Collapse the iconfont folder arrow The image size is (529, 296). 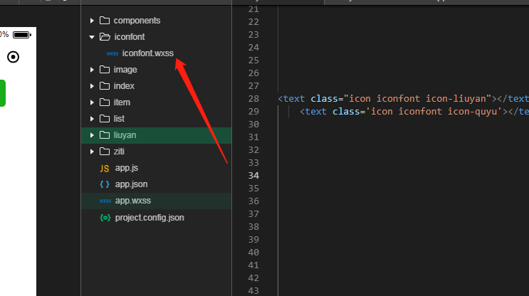[92, 37]
